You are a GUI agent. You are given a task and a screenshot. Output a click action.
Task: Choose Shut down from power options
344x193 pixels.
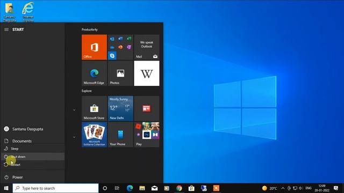[32, 157]
